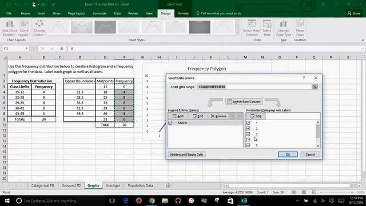Edit the horizontal axis labels
Viewport: 366px width, 206px height.
(256, 116)
